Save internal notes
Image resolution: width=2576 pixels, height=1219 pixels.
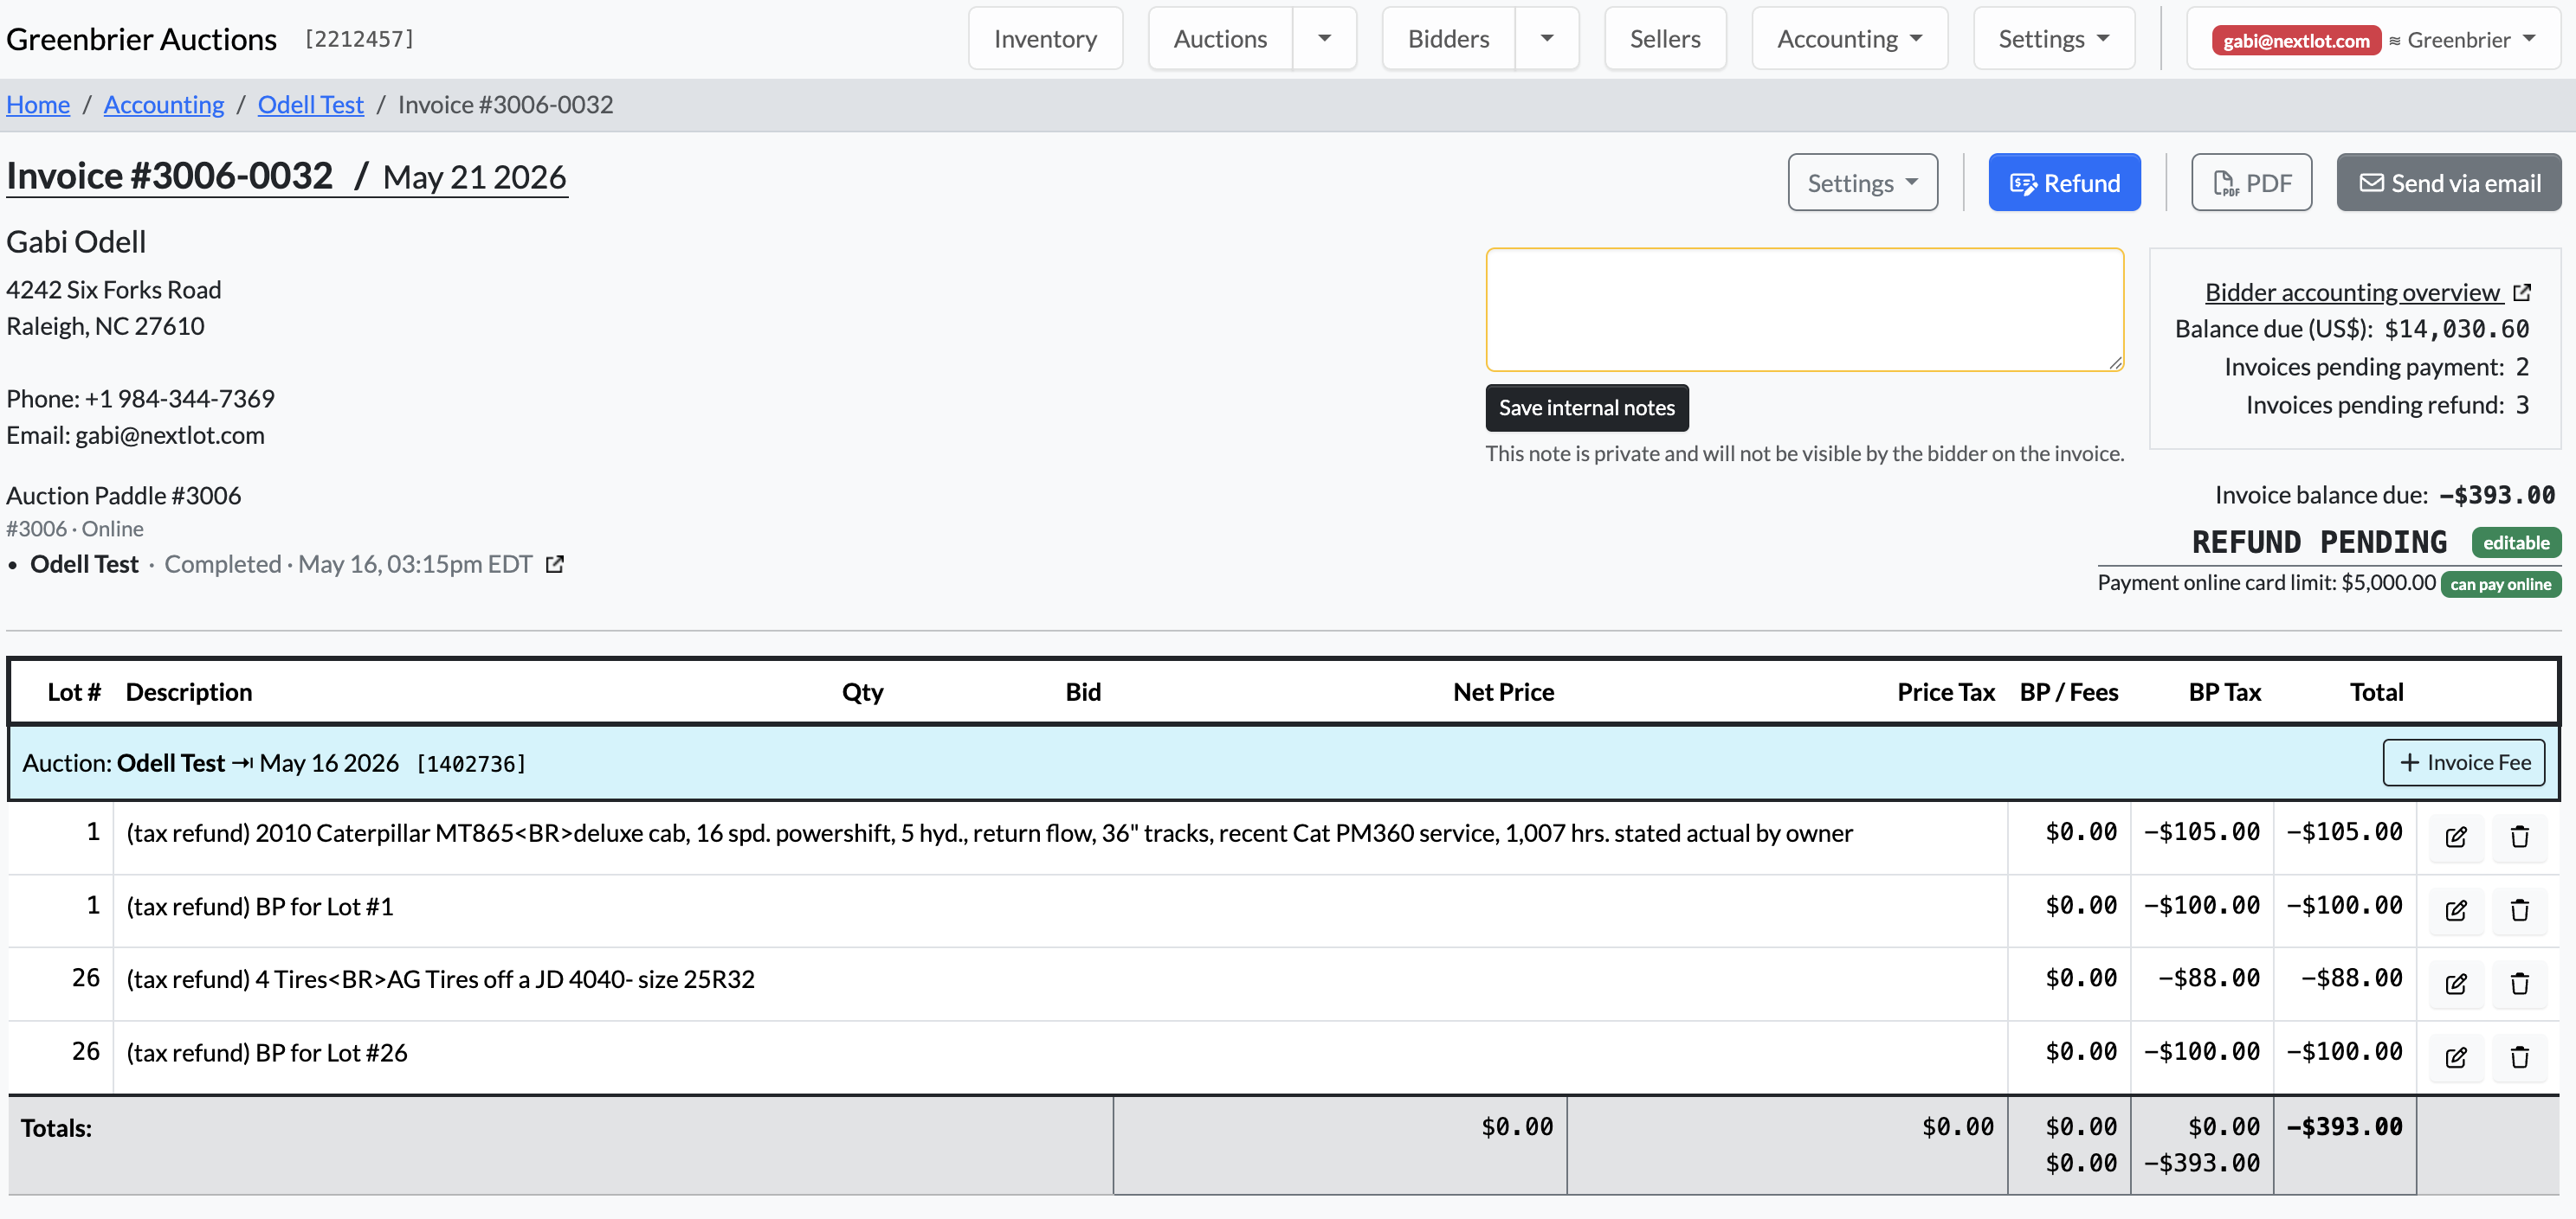point(1587,407)
